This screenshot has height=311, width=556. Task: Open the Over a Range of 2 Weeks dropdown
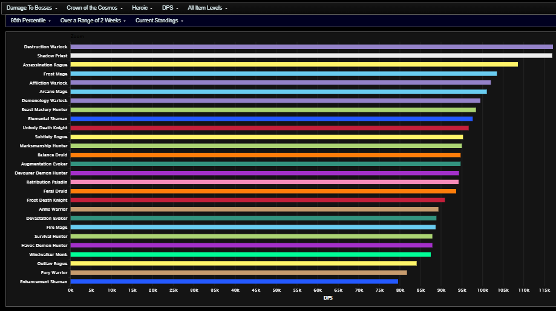pyautogui.click(x=93, y=21)
